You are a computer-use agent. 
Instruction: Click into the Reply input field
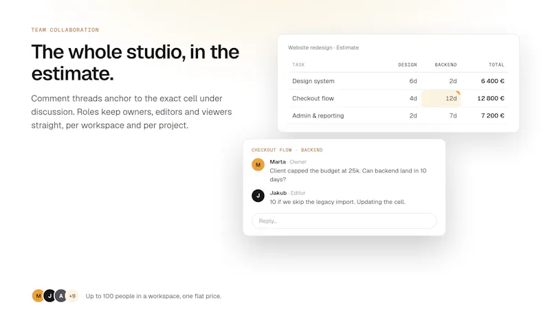coord(344,220)
